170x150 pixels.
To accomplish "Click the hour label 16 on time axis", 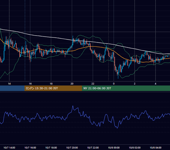I will click(x=30, y=84).
